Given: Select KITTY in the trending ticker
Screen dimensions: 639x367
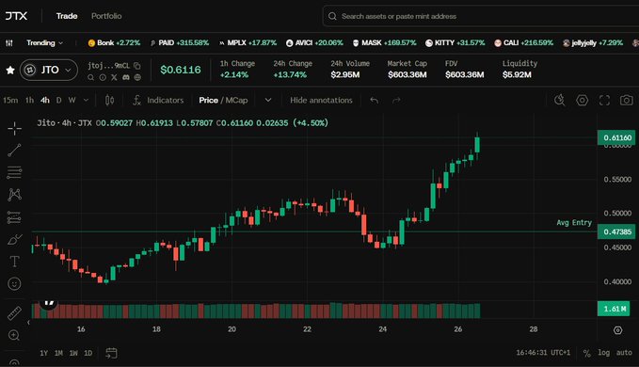Looking at the screenshot, I should pyautogui.click(x=455, y=42).
